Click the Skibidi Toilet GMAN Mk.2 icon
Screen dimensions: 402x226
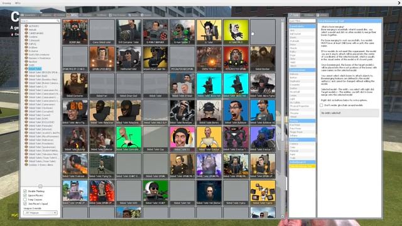(182, 166)
